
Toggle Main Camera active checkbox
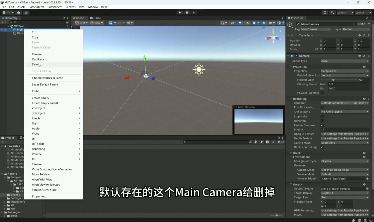[x=297, y=24]
